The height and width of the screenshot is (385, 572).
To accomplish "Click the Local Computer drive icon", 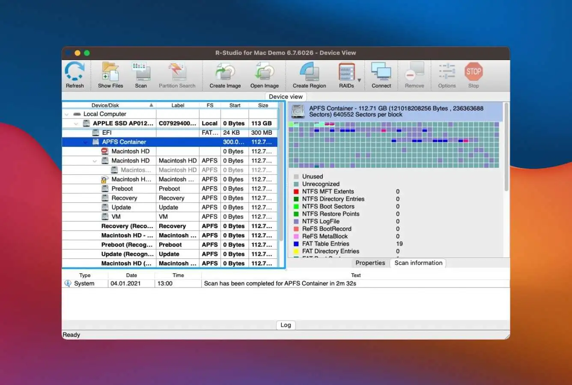I will [77, 114].
